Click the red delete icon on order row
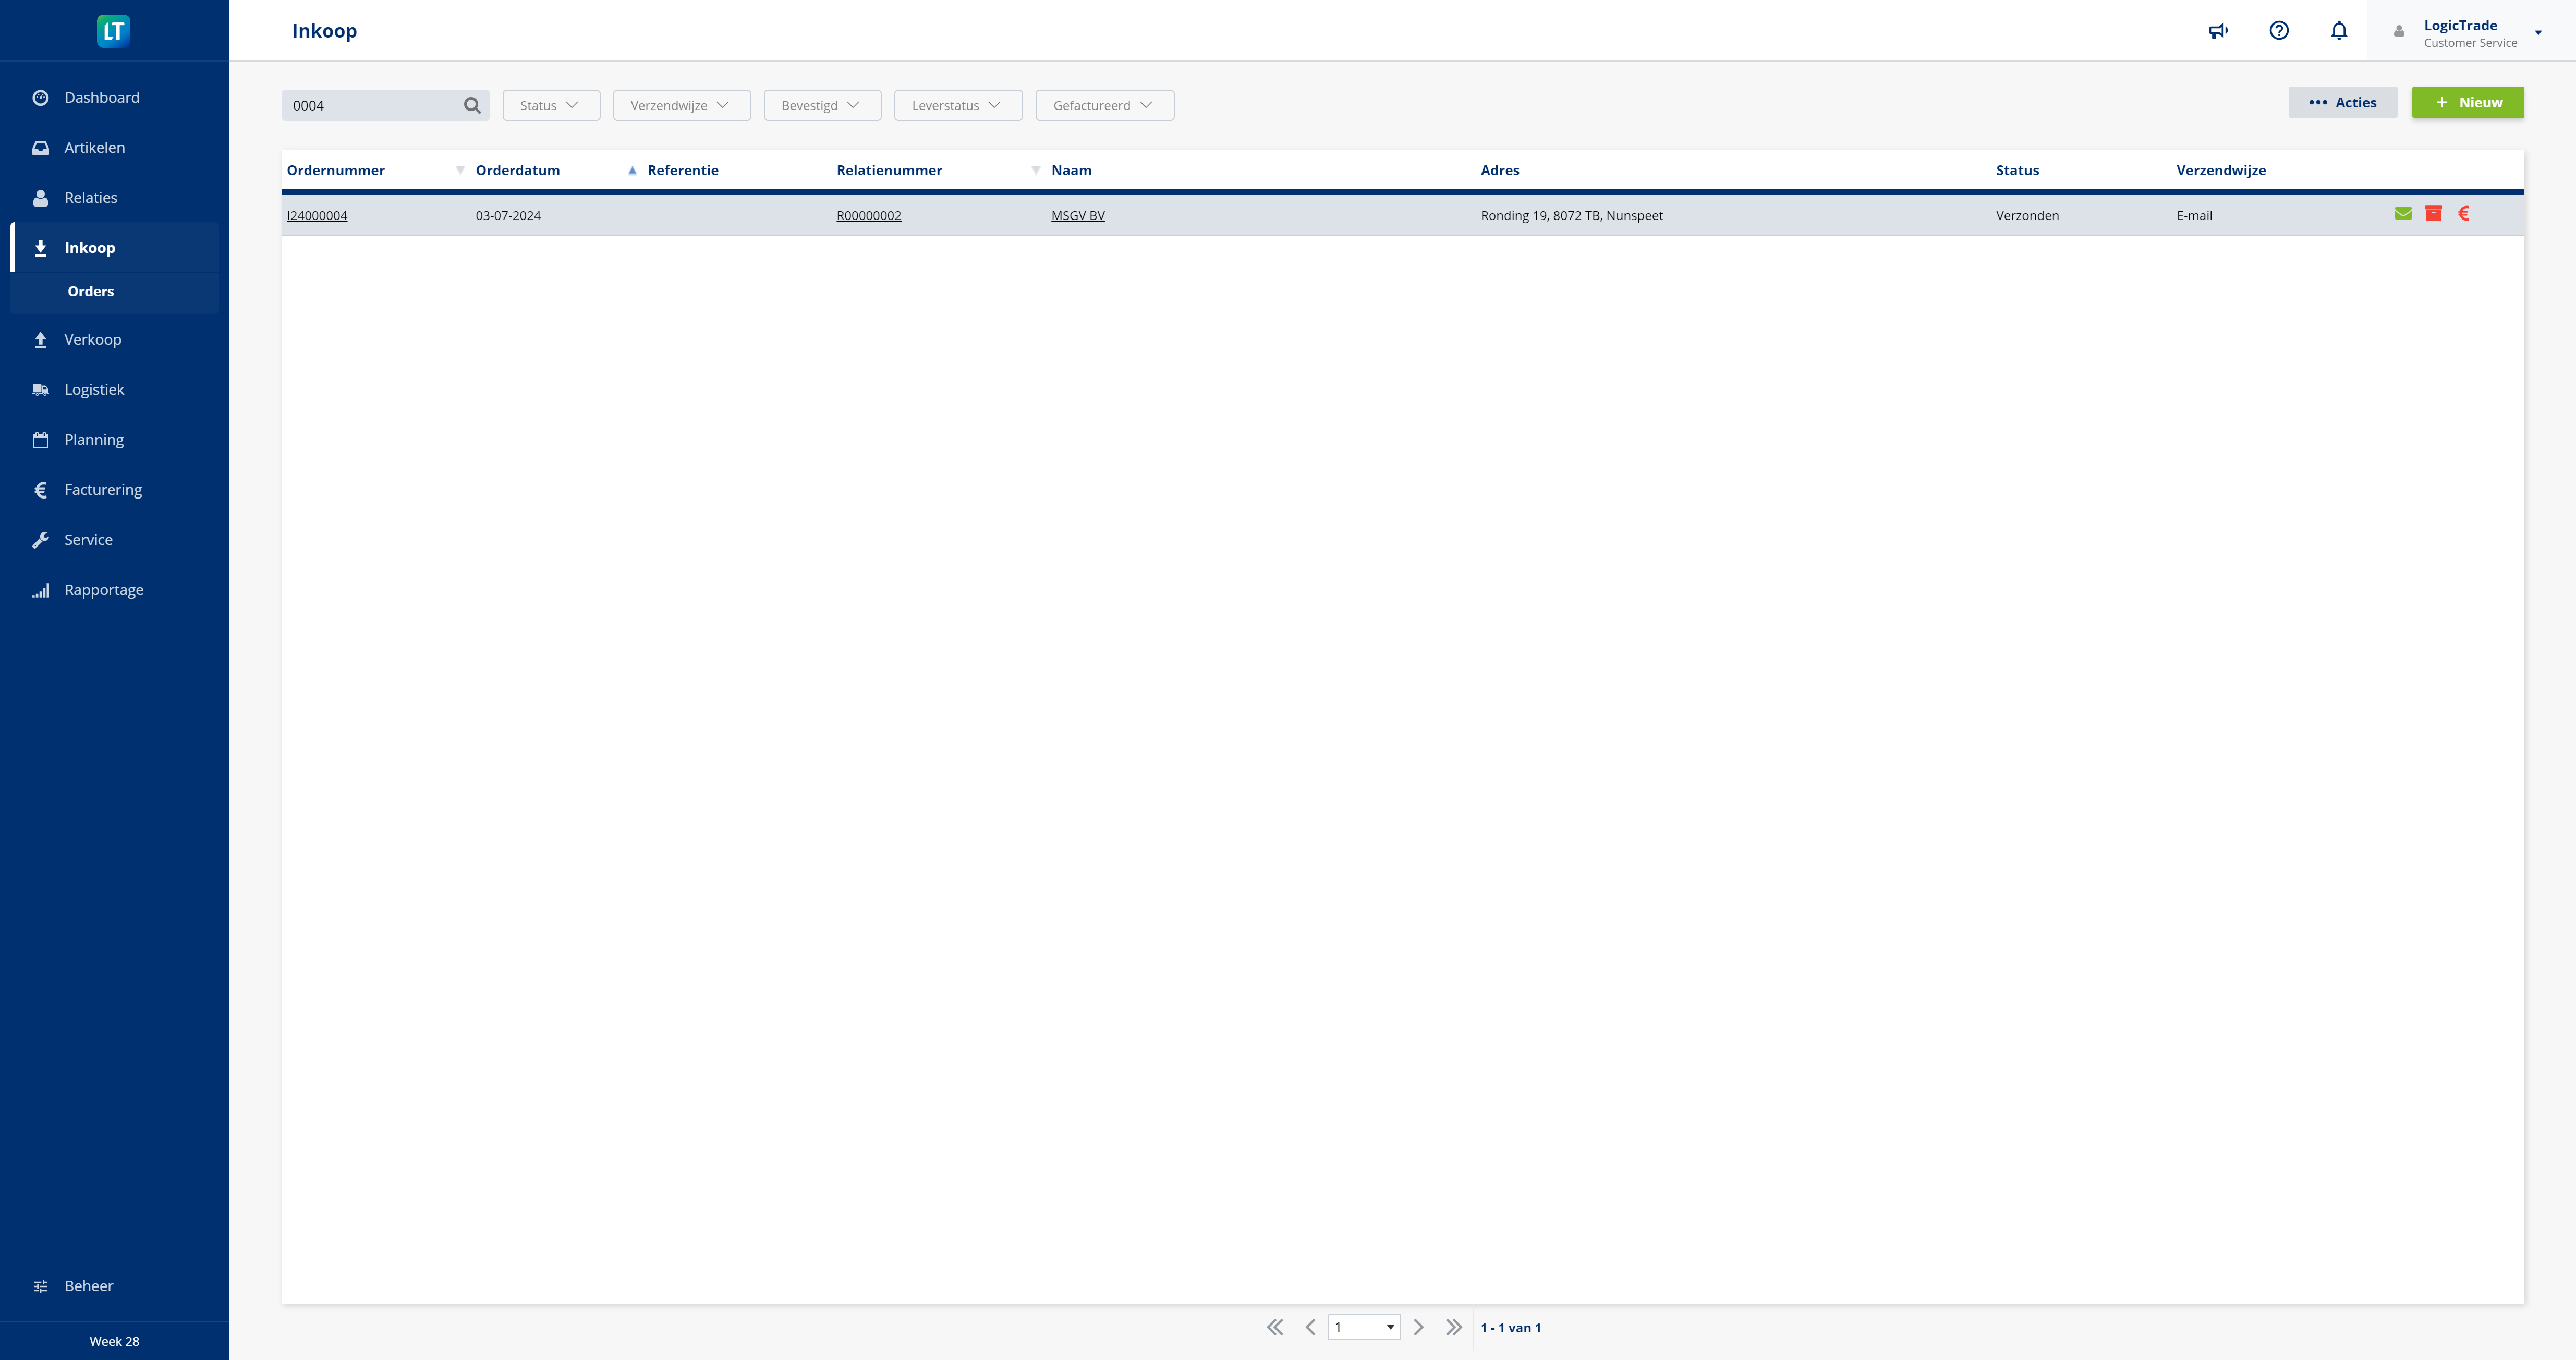This screenshot has height=1360, width=2576. (2433, 213)
